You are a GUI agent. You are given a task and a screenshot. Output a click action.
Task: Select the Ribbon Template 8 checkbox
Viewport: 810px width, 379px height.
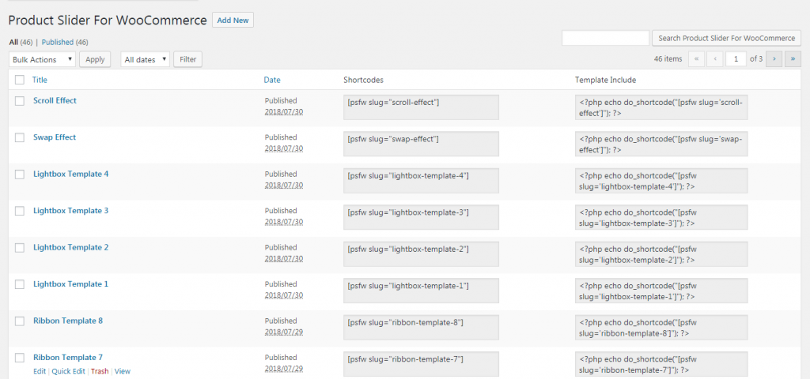pyautogui.click(x=20, y=321)
